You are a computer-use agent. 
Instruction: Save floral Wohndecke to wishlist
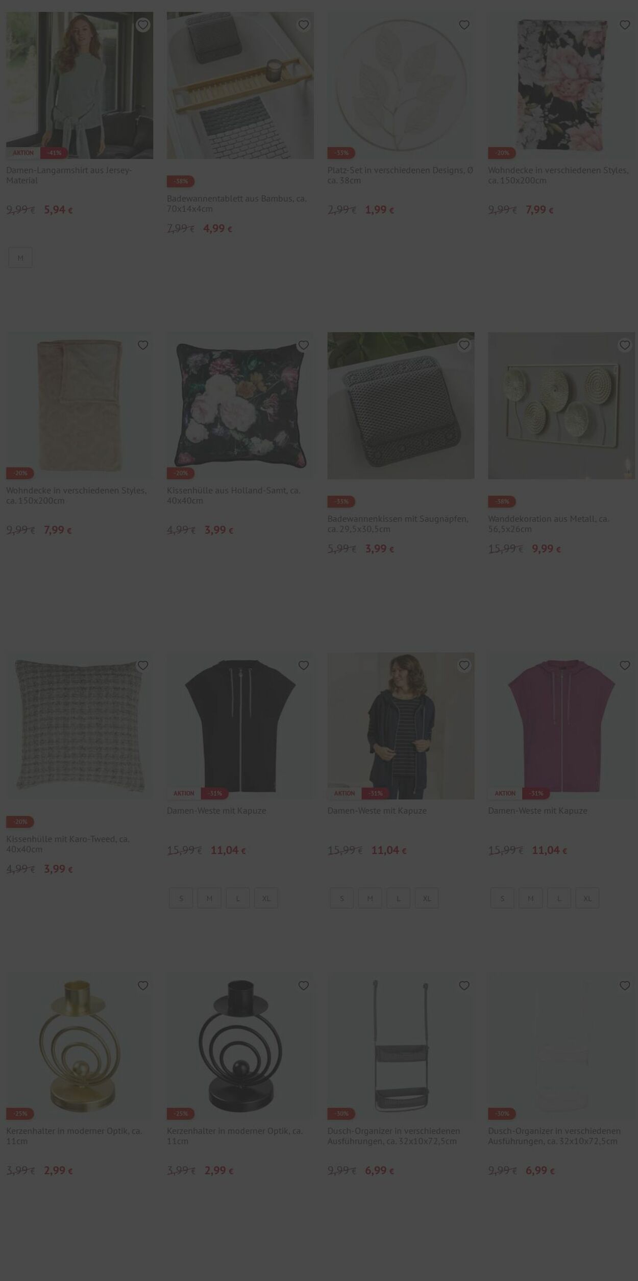coord(625,25)
